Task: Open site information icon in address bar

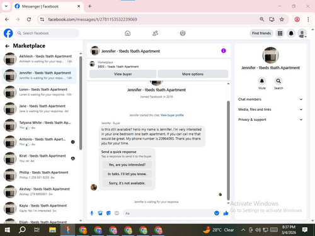Action: (42, 20)
